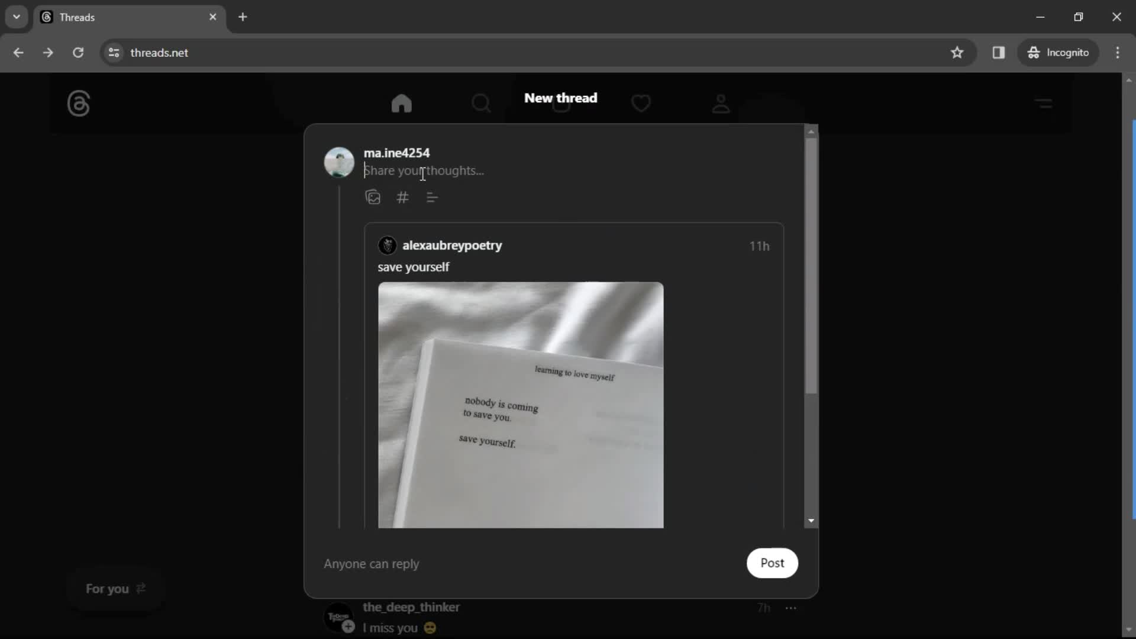Viewport: 1136px width, 639px height.
Task: Expand the new tab button
Action: click(243, 17)
